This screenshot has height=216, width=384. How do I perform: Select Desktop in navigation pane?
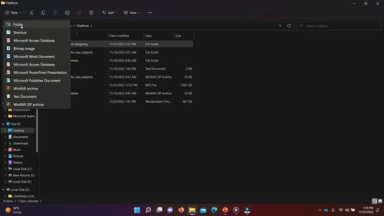pyautogui.click(x=19, y=131)
